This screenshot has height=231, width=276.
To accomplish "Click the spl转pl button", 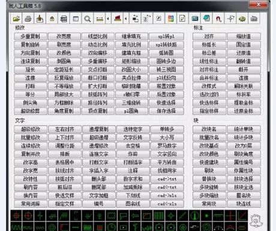I will click(x=166, y=37).
